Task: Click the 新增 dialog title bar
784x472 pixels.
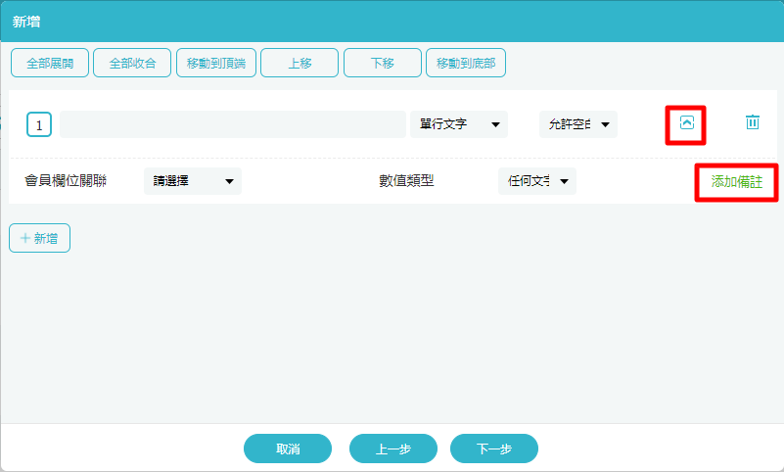Action: [392, 21]
